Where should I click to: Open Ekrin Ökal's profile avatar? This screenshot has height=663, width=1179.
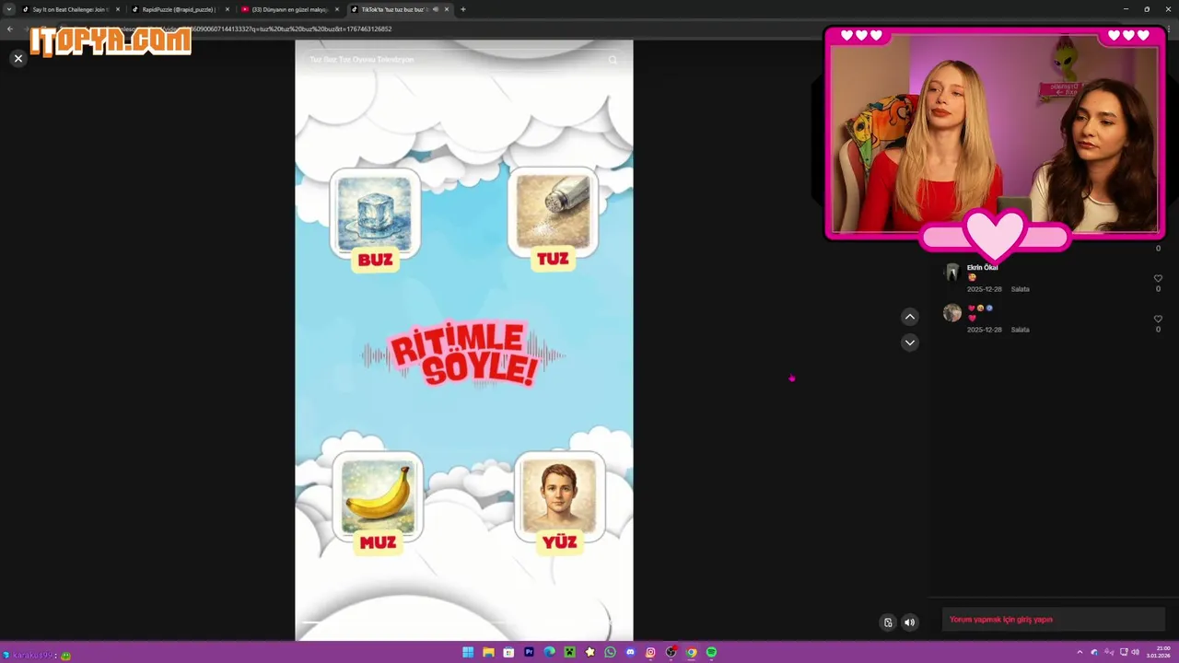(x=952, y=273)
